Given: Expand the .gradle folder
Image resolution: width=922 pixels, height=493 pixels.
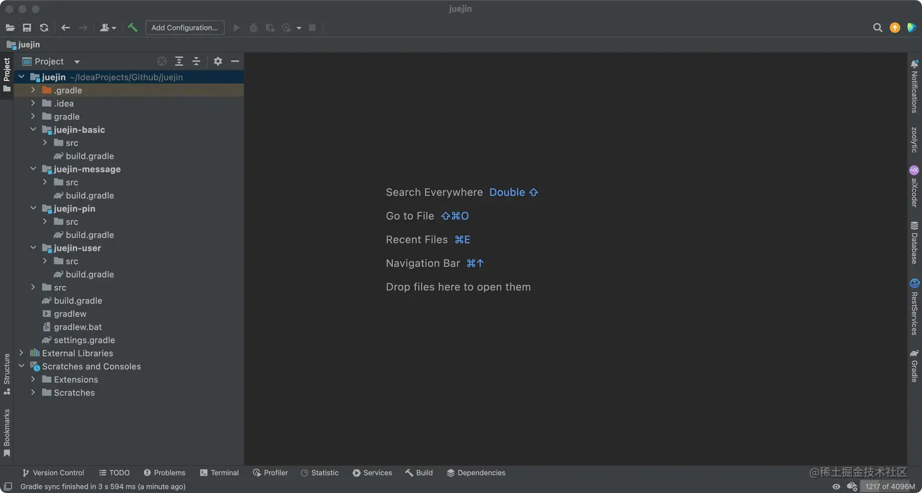Looking at the screenshot, I should click(33, 90).
